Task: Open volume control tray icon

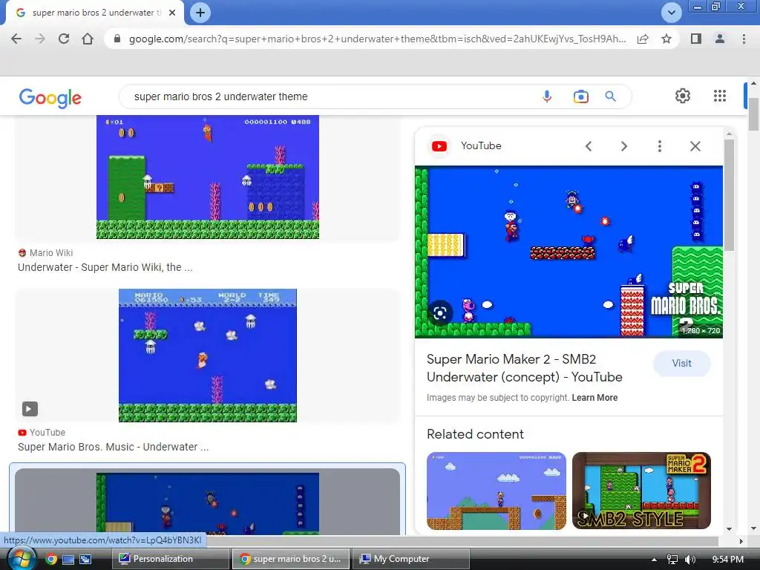Action: 690,560
